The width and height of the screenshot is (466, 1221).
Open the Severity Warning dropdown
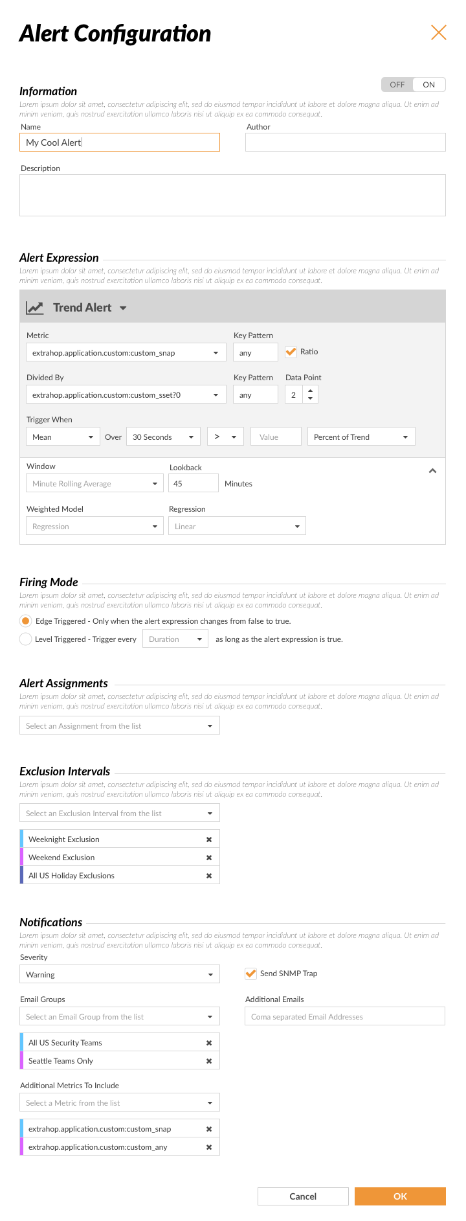(120, 974)
